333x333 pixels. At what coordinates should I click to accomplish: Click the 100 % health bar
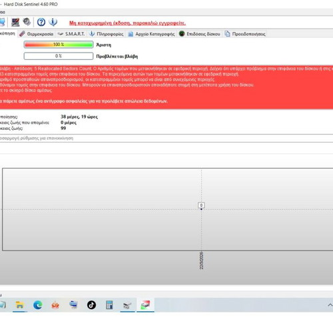click(59, 45)
